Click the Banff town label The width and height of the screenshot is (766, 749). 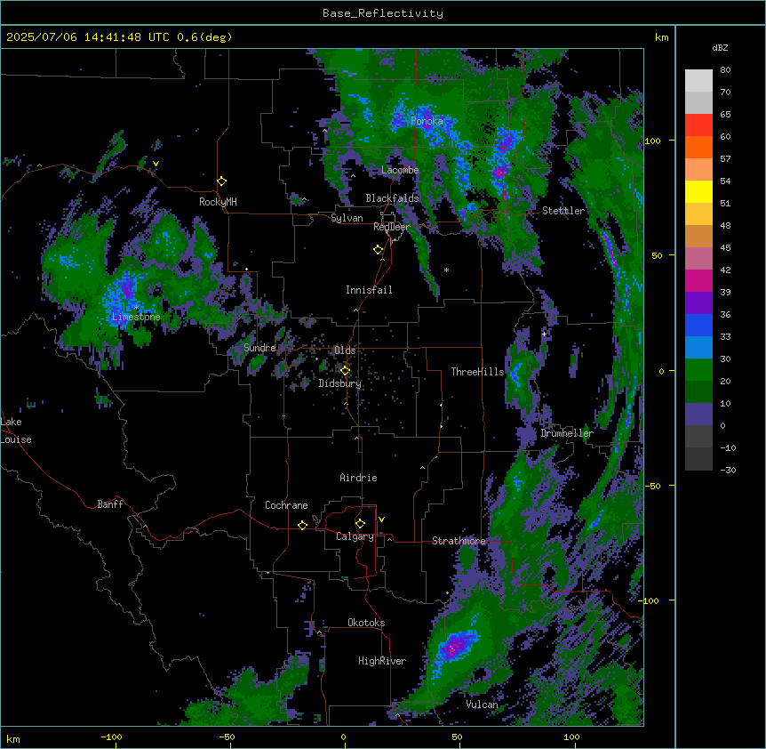click(110, 504)
